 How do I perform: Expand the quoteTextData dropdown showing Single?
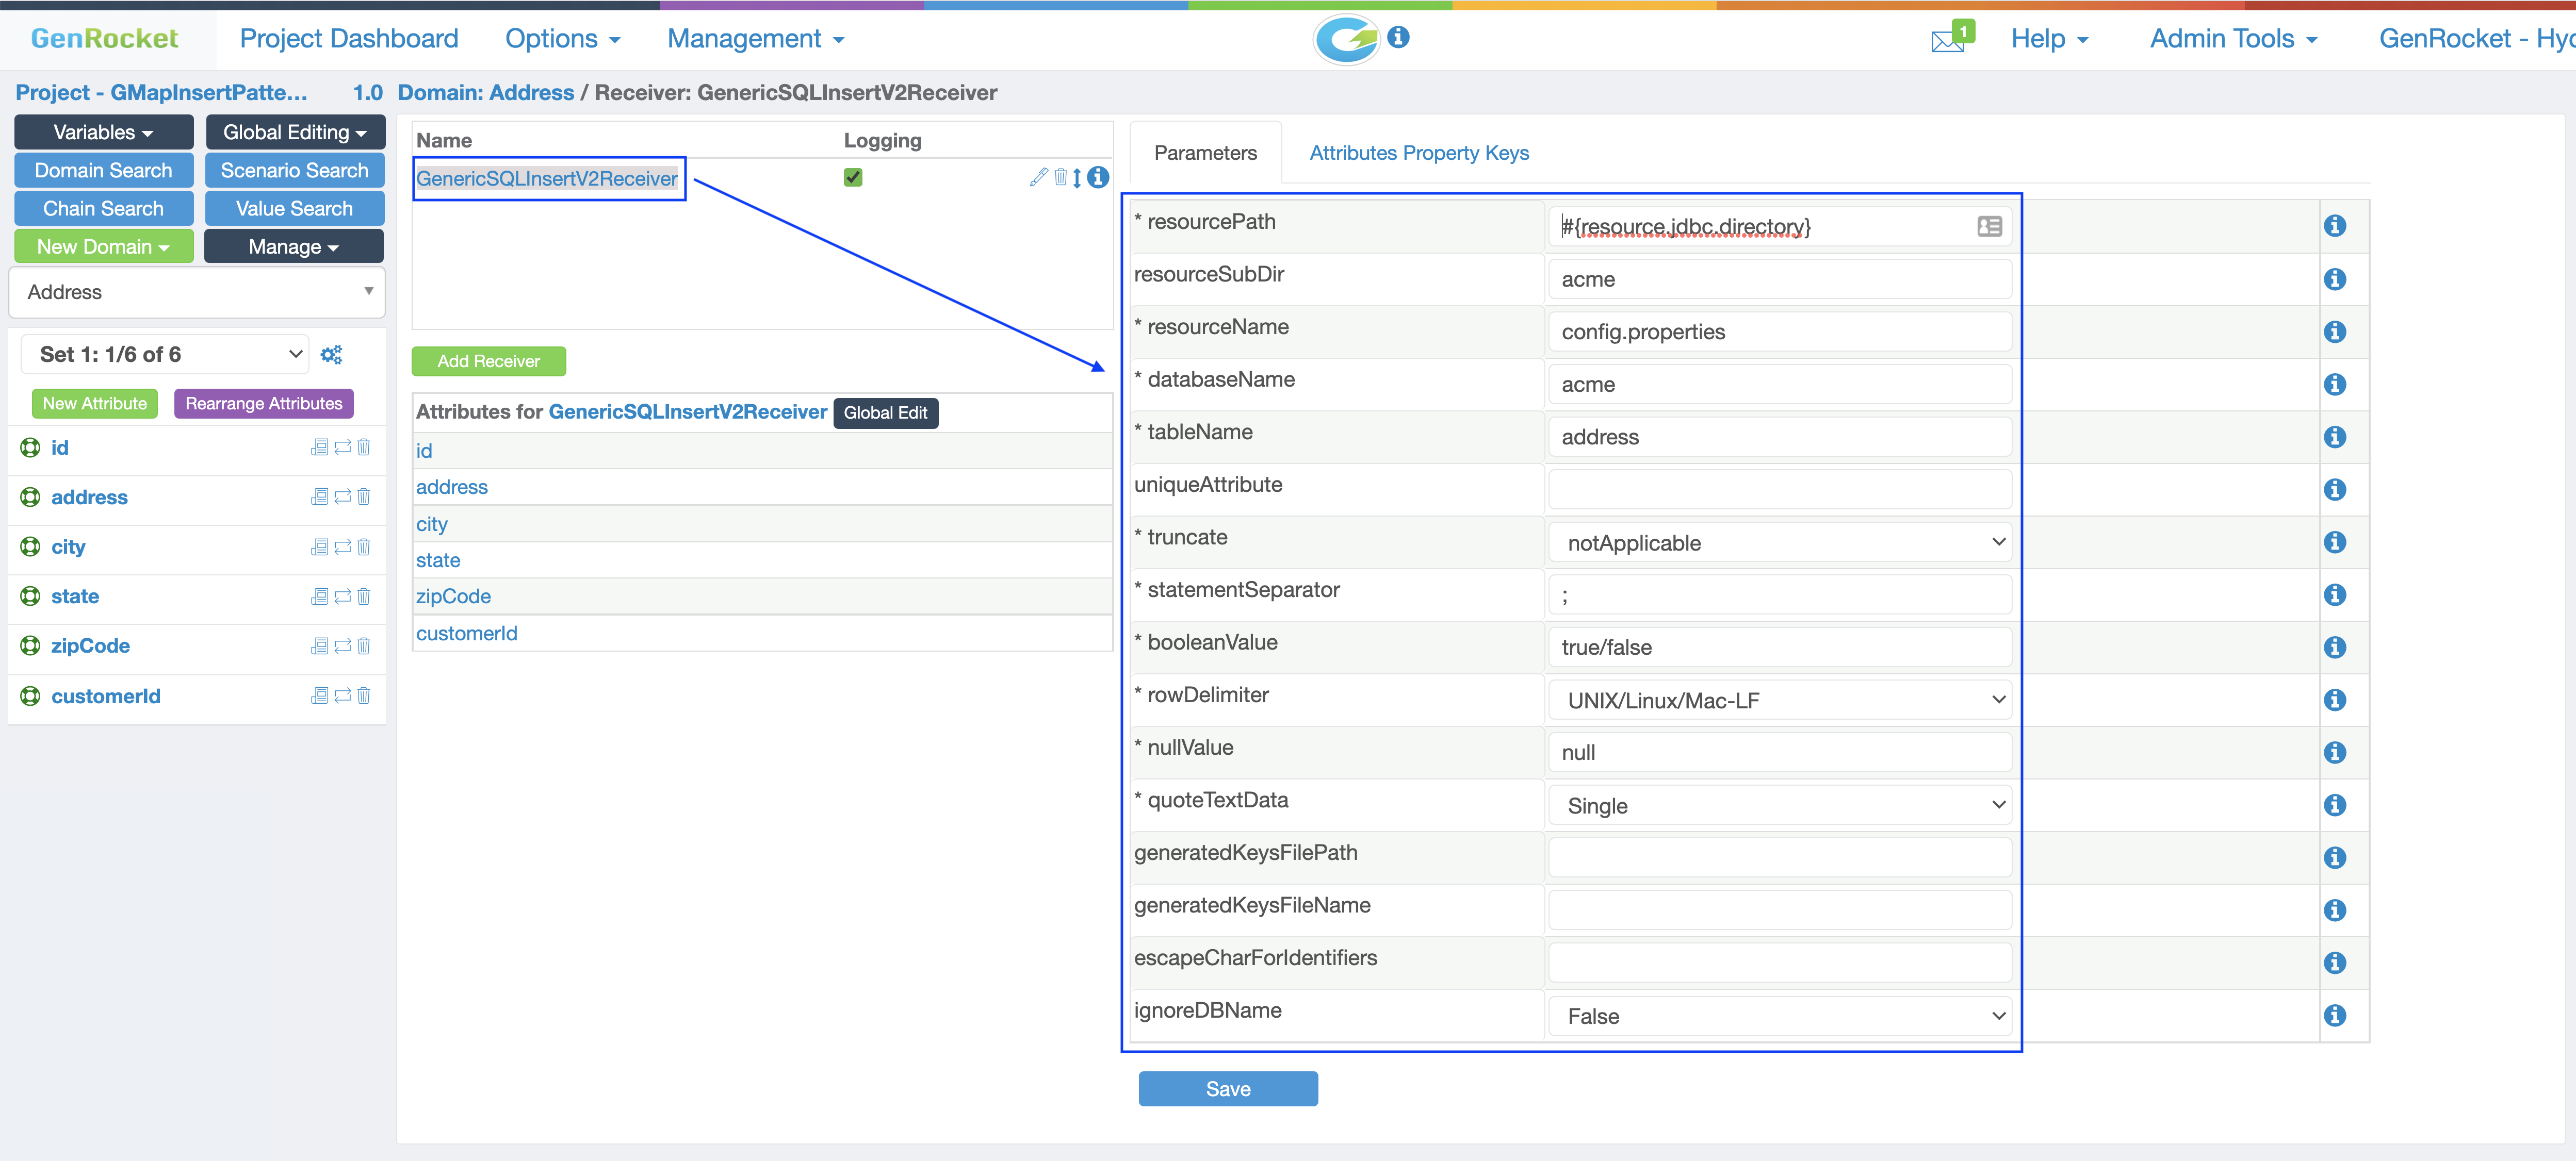point(1780,805)
